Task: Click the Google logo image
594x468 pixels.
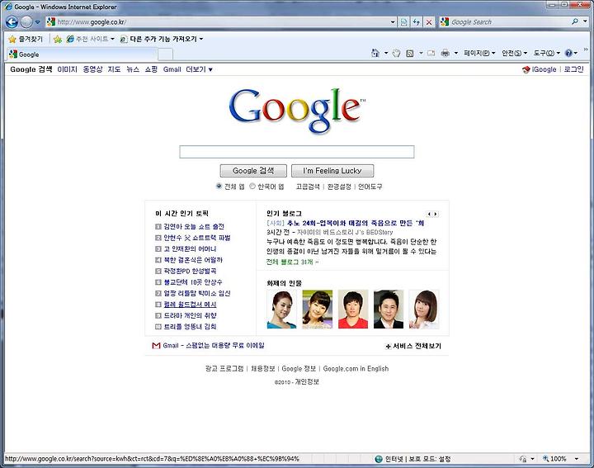Action: click(x=297, y=111)
